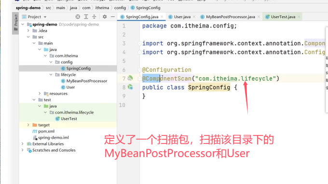Viewport: 328px width, 184px height.
Task: Click src in the breadcrumb bar
Action: point(48,8)
